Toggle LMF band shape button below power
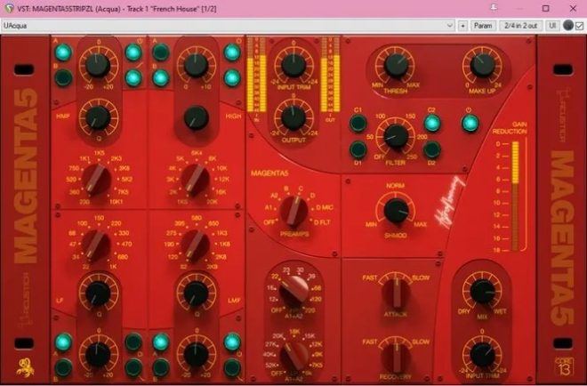This screenshot has width=587, height=386. point(232,367)
